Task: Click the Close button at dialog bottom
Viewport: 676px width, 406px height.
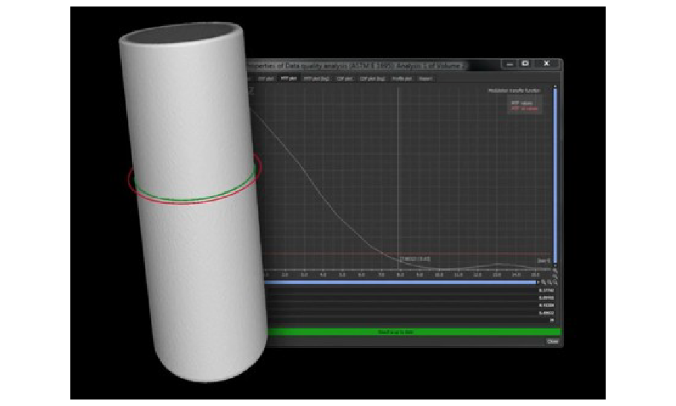Action: (x=552, y=342)
